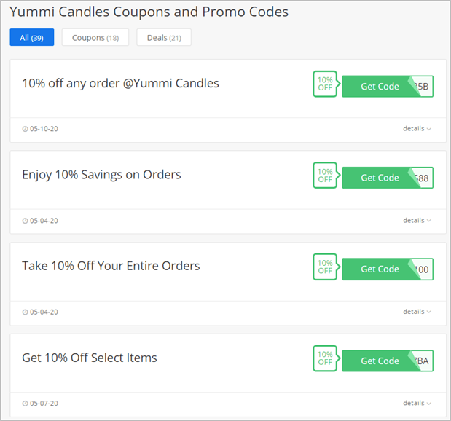Image resolution: width=451 pixels, height=421 pixels.
Task: Expand details for 10% off any order
Action: [x=417, y=128]
